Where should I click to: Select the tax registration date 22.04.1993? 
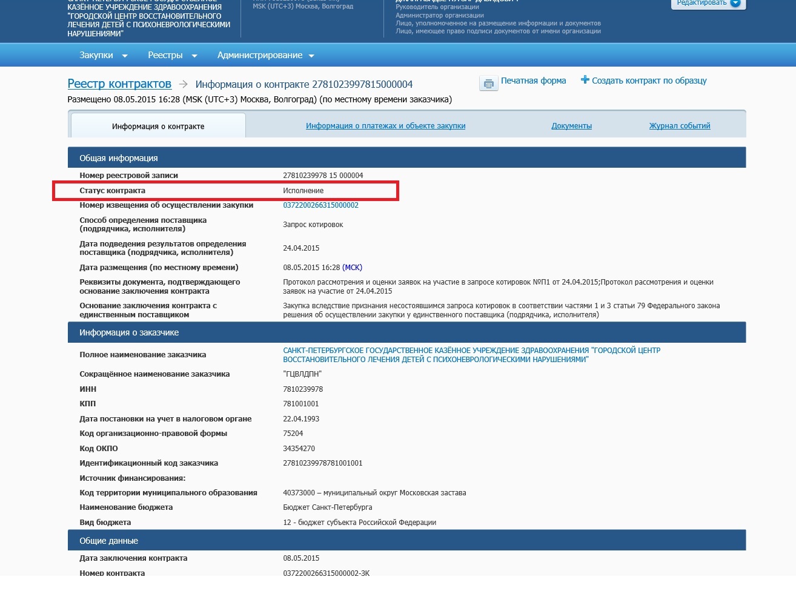[x=301, y=419]
